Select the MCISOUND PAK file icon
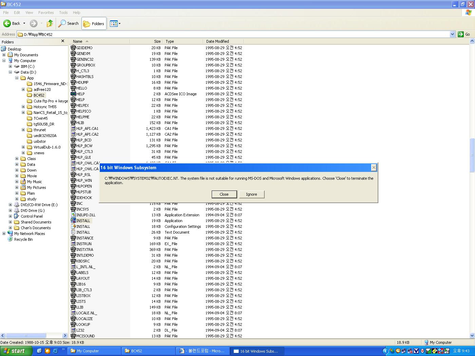The width and height of the screenshot is (475, 356). click(x=73, y=336)
